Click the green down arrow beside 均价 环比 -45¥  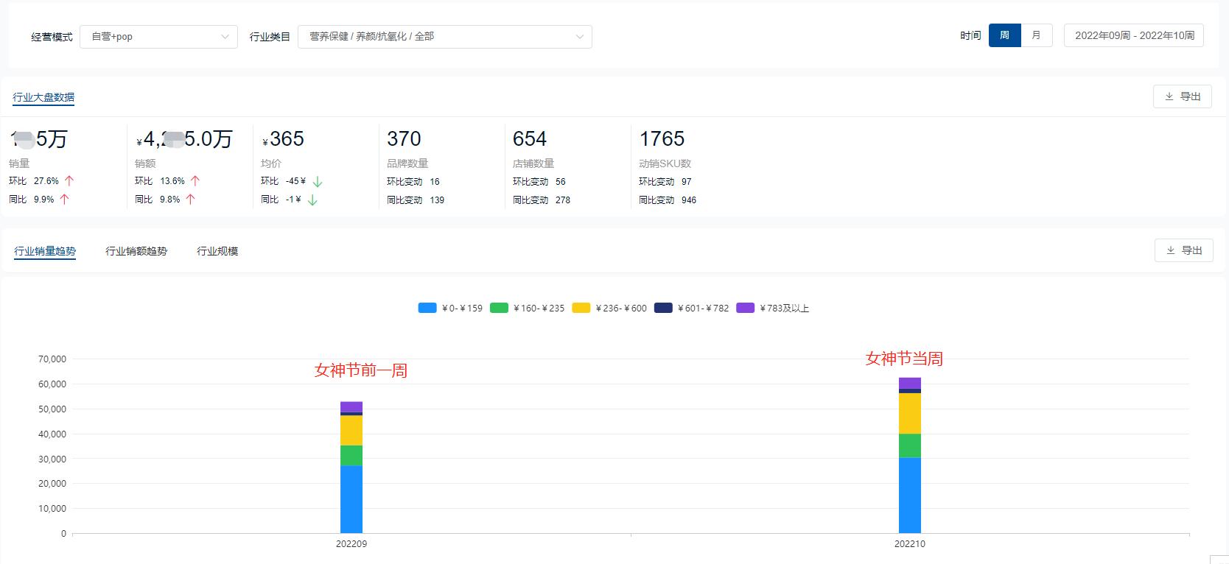point(318,181)
